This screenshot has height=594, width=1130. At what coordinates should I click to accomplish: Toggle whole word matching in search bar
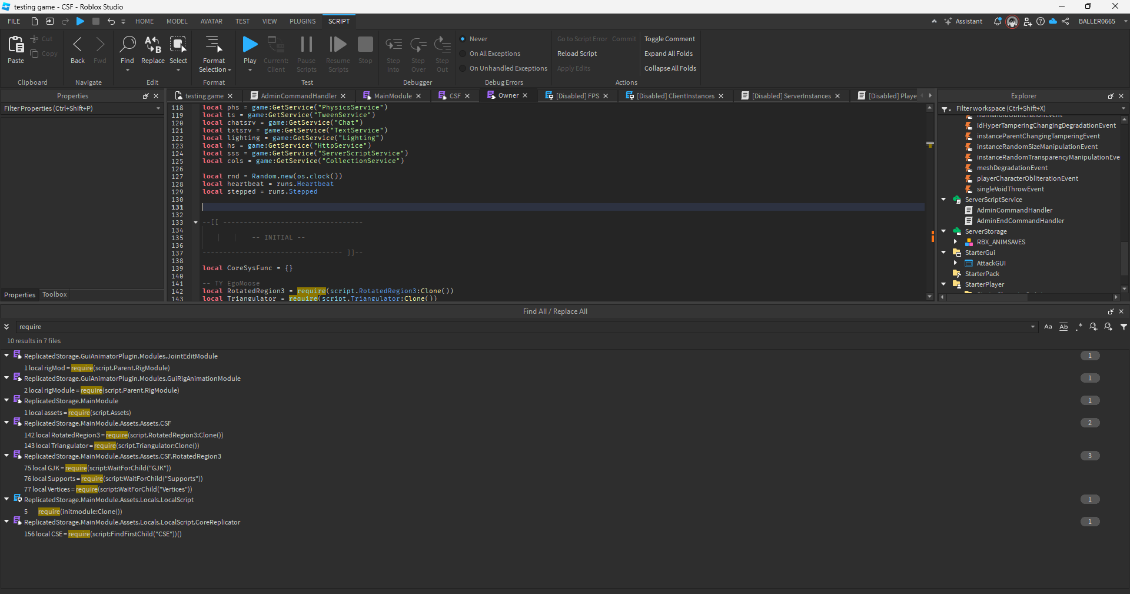pyautogui.click(x=1063, y=327)
